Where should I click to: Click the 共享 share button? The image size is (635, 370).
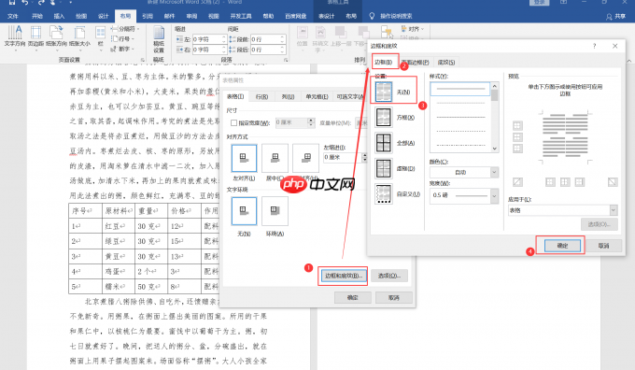coord(616,16)
